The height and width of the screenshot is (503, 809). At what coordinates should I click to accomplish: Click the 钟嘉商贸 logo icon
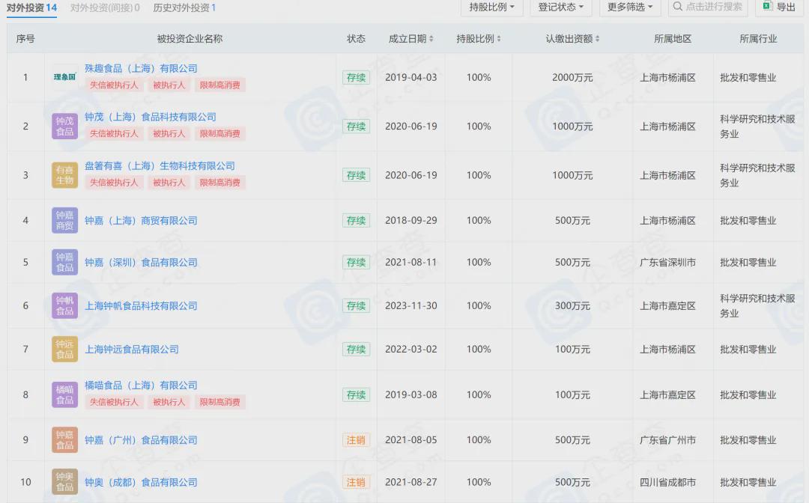point(64,221)
